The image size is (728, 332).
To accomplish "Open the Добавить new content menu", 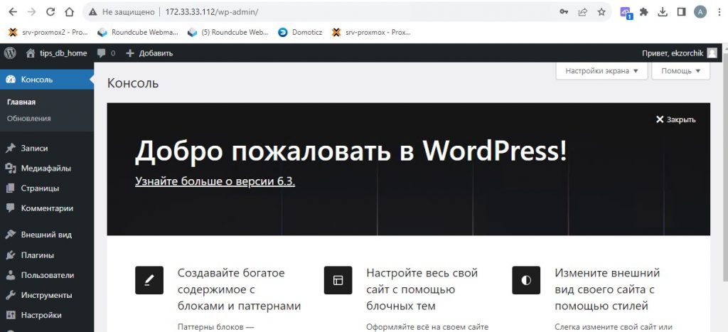I will (x=149, y=53).
